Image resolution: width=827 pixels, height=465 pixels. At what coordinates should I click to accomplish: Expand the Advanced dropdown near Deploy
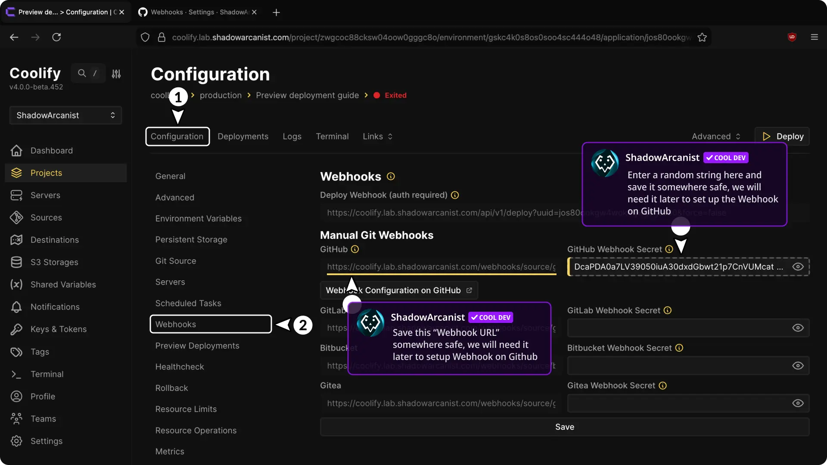click(716, 136)
